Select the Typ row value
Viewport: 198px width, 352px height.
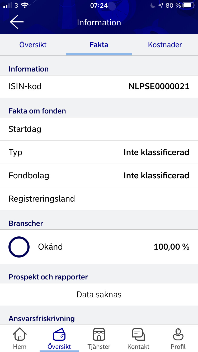(156, 153)
